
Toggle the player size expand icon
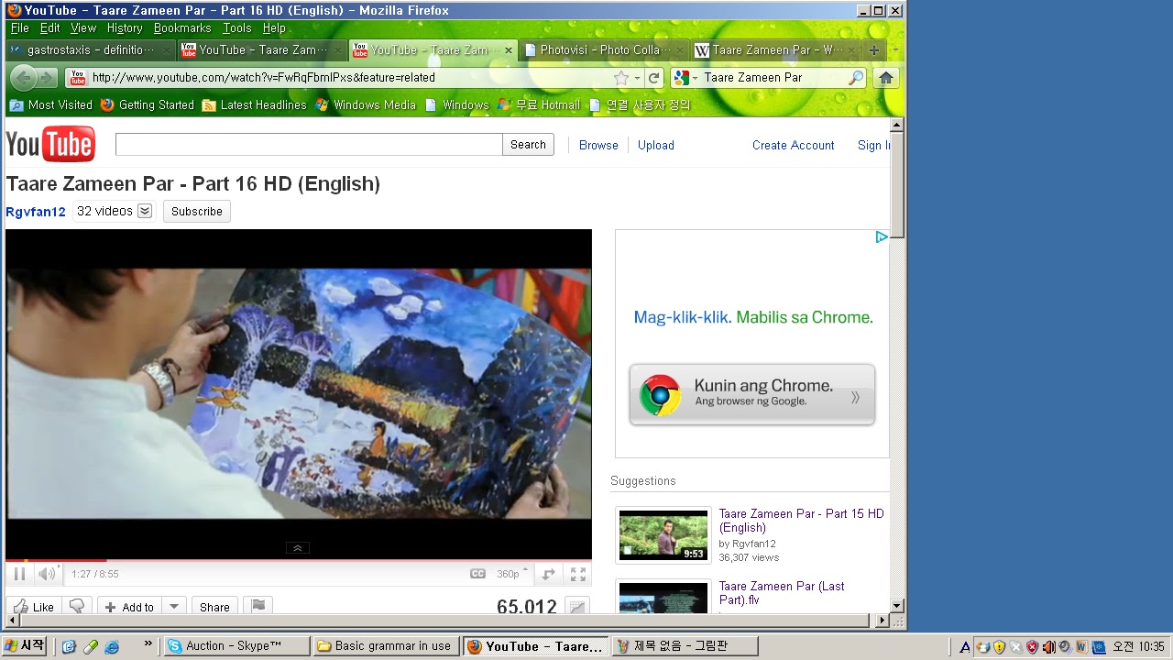(548, 574)
